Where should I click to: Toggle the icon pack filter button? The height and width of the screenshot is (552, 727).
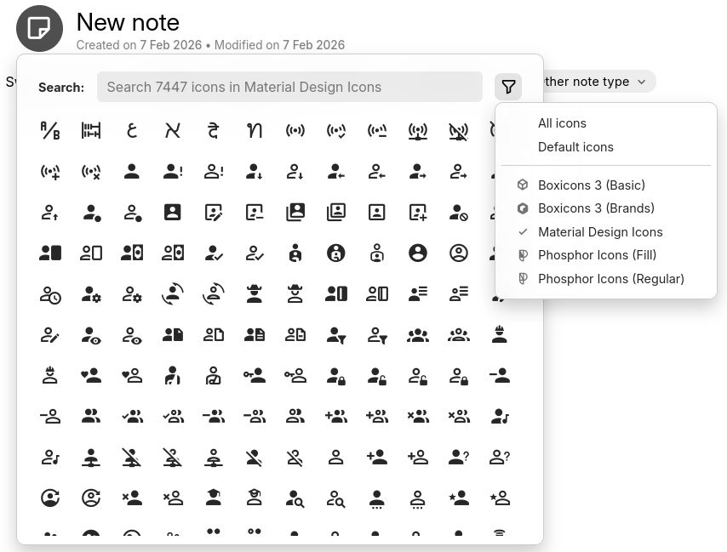[x=508, y=87]
